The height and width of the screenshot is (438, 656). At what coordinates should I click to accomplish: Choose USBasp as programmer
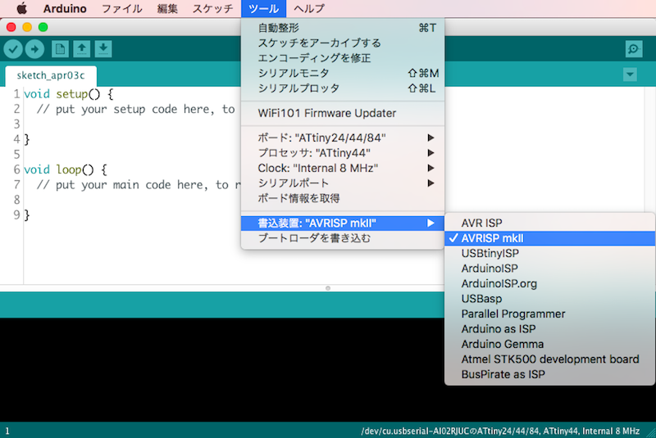click(x=549, y=299)
